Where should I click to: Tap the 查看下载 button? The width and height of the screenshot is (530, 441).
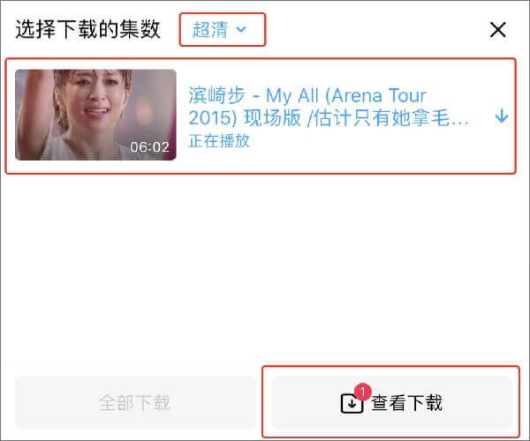click(391, 403)
